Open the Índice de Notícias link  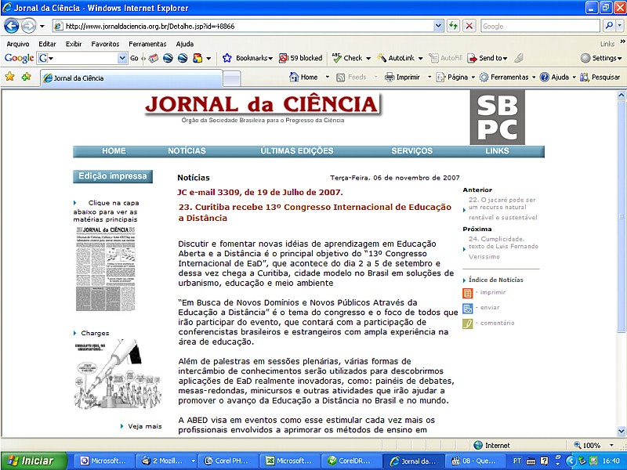coord(495,280)
